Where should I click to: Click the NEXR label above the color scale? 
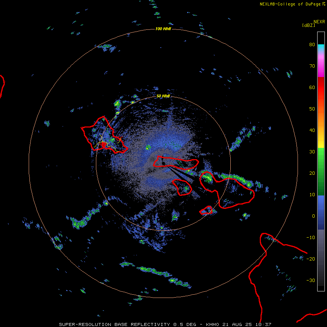click(319, 22)
